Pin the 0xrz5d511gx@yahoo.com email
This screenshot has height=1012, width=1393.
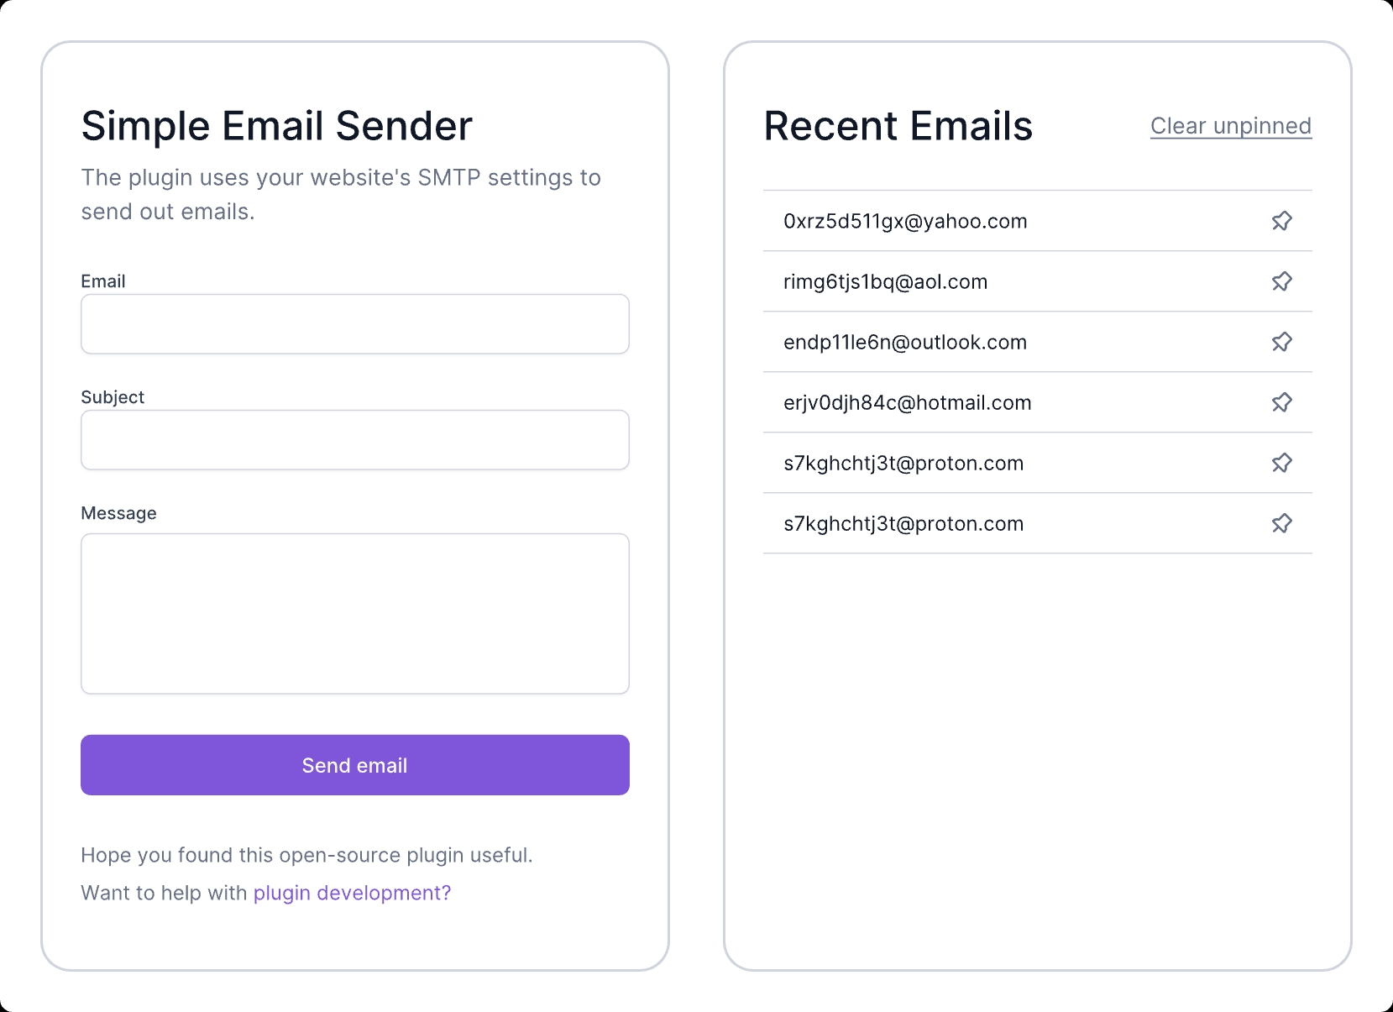(x=1281, y=221)
